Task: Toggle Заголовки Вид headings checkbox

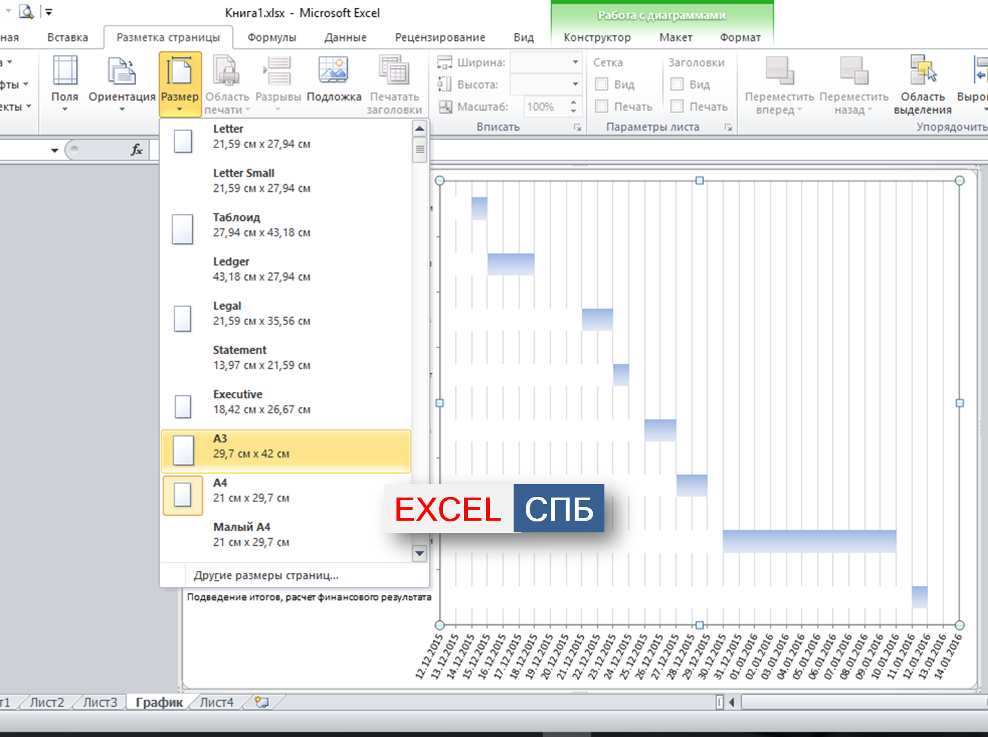Action: 677,84
